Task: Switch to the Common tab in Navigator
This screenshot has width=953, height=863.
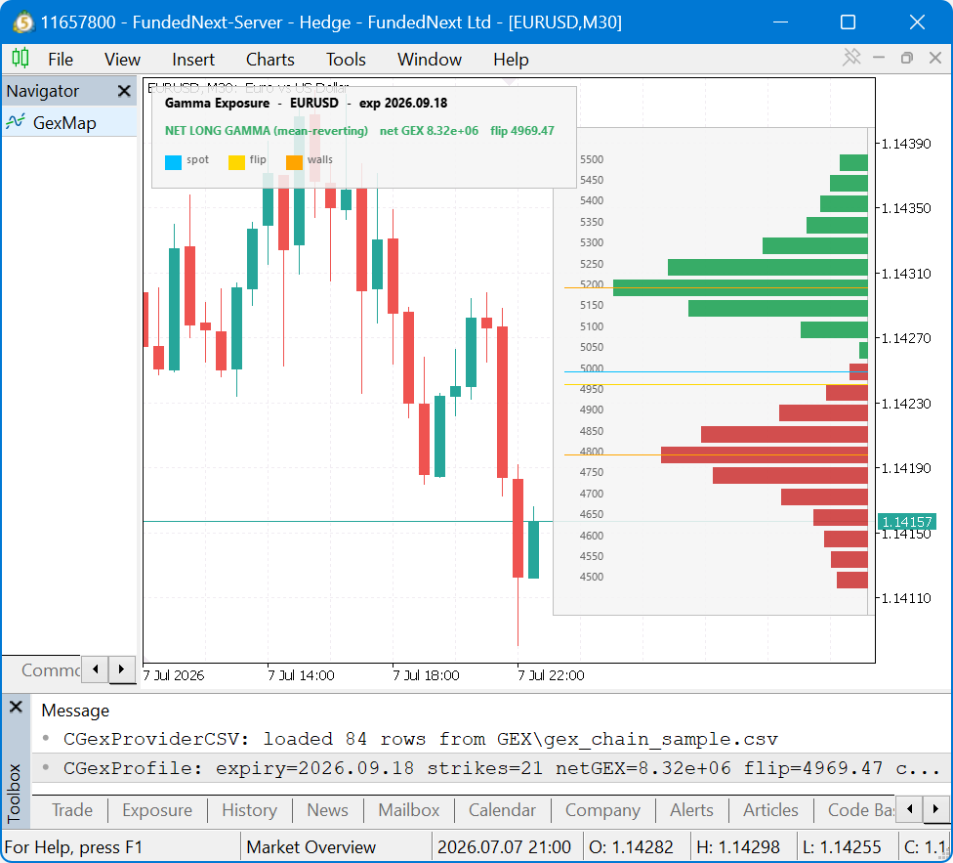Action: (x=50, y=670)
